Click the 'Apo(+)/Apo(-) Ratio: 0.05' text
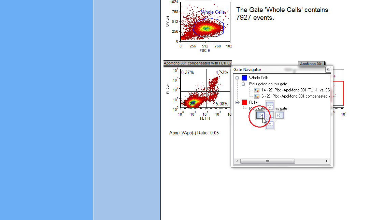 pos(194,133)
